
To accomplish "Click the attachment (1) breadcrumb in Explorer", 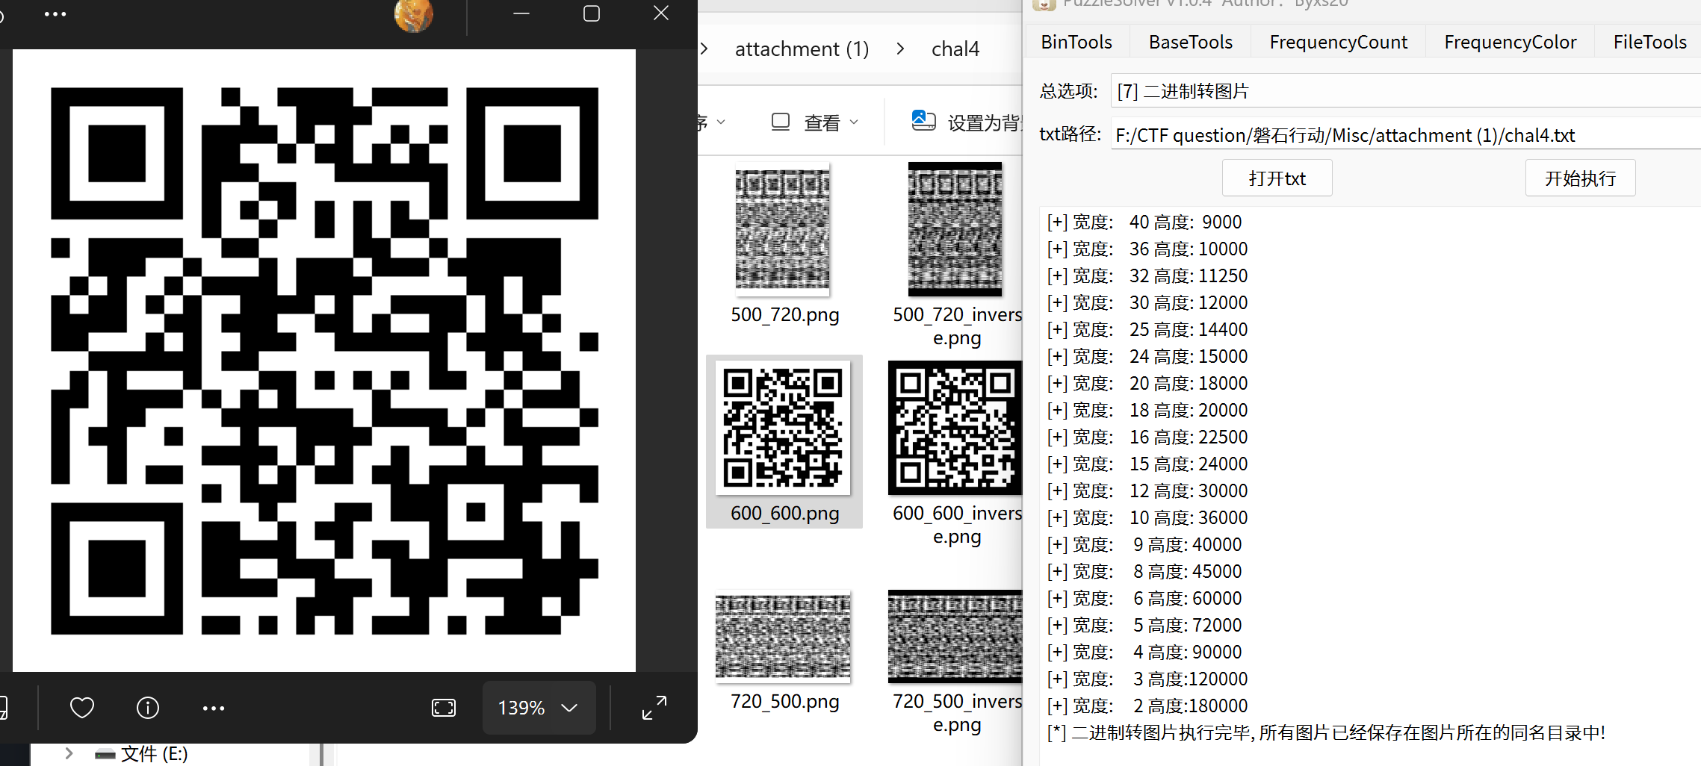I will [x=802, y=49].
